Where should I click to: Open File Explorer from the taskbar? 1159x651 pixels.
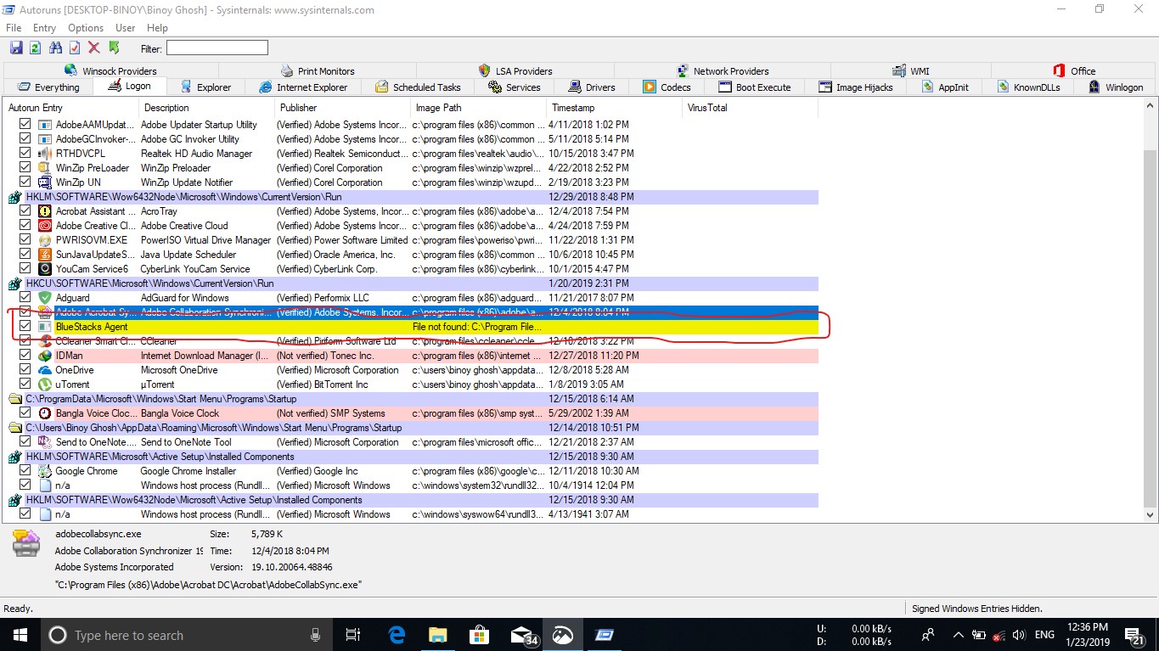438,634
